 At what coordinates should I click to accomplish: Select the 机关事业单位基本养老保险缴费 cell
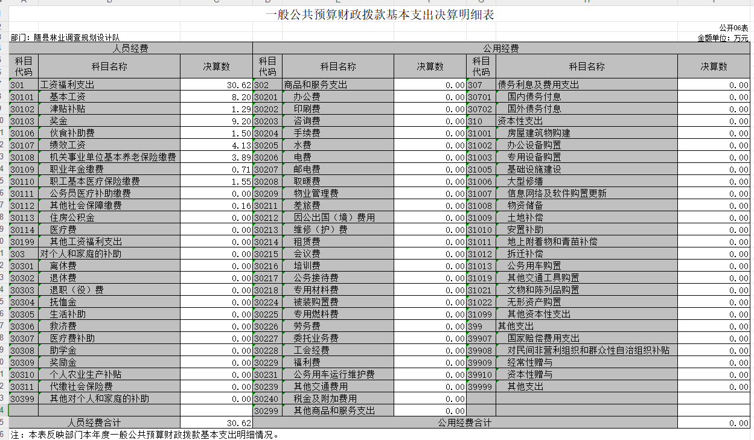[109, 157]
